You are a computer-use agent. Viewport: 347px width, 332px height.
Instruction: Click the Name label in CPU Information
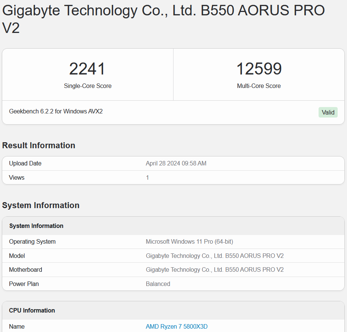(17, 326)
